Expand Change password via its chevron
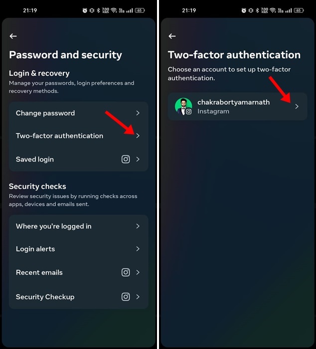 point(138,113)
